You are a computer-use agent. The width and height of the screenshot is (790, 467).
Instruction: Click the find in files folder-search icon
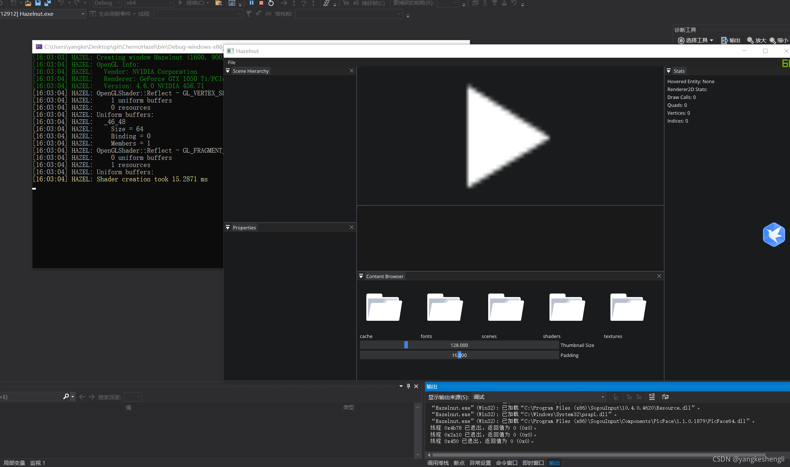point(218,3)
